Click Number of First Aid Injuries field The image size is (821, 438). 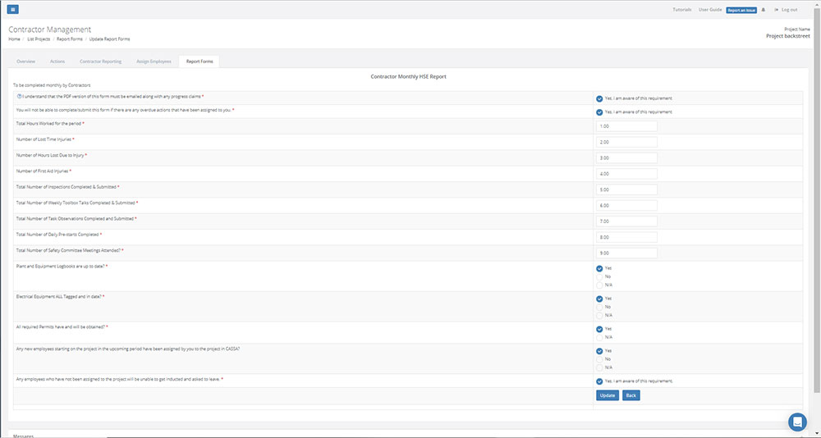(x=626, y=174)
